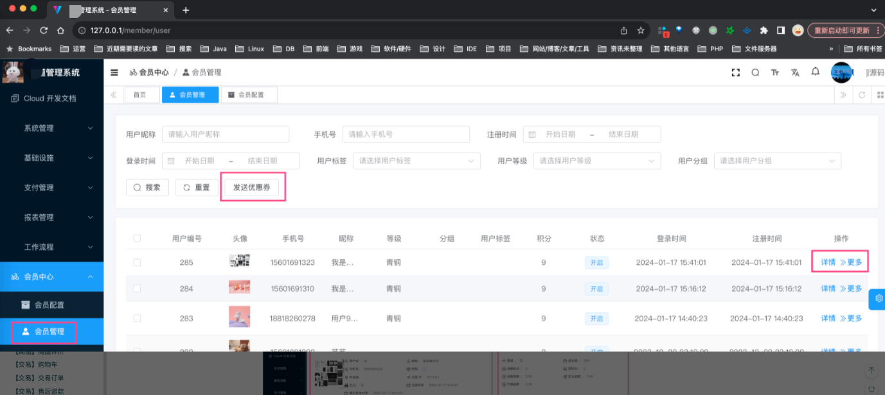Screen dimensions: 885x395
Task: Toggle fullscreen mode icon
Action: click(x=736, y=72)
